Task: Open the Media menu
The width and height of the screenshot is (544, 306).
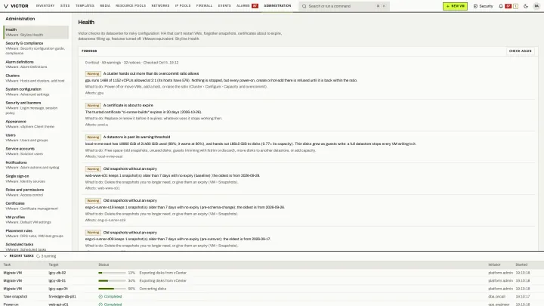Action: (105, 6)
